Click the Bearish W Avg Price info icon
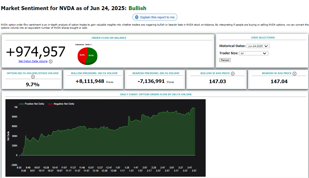 coord(294,73)
